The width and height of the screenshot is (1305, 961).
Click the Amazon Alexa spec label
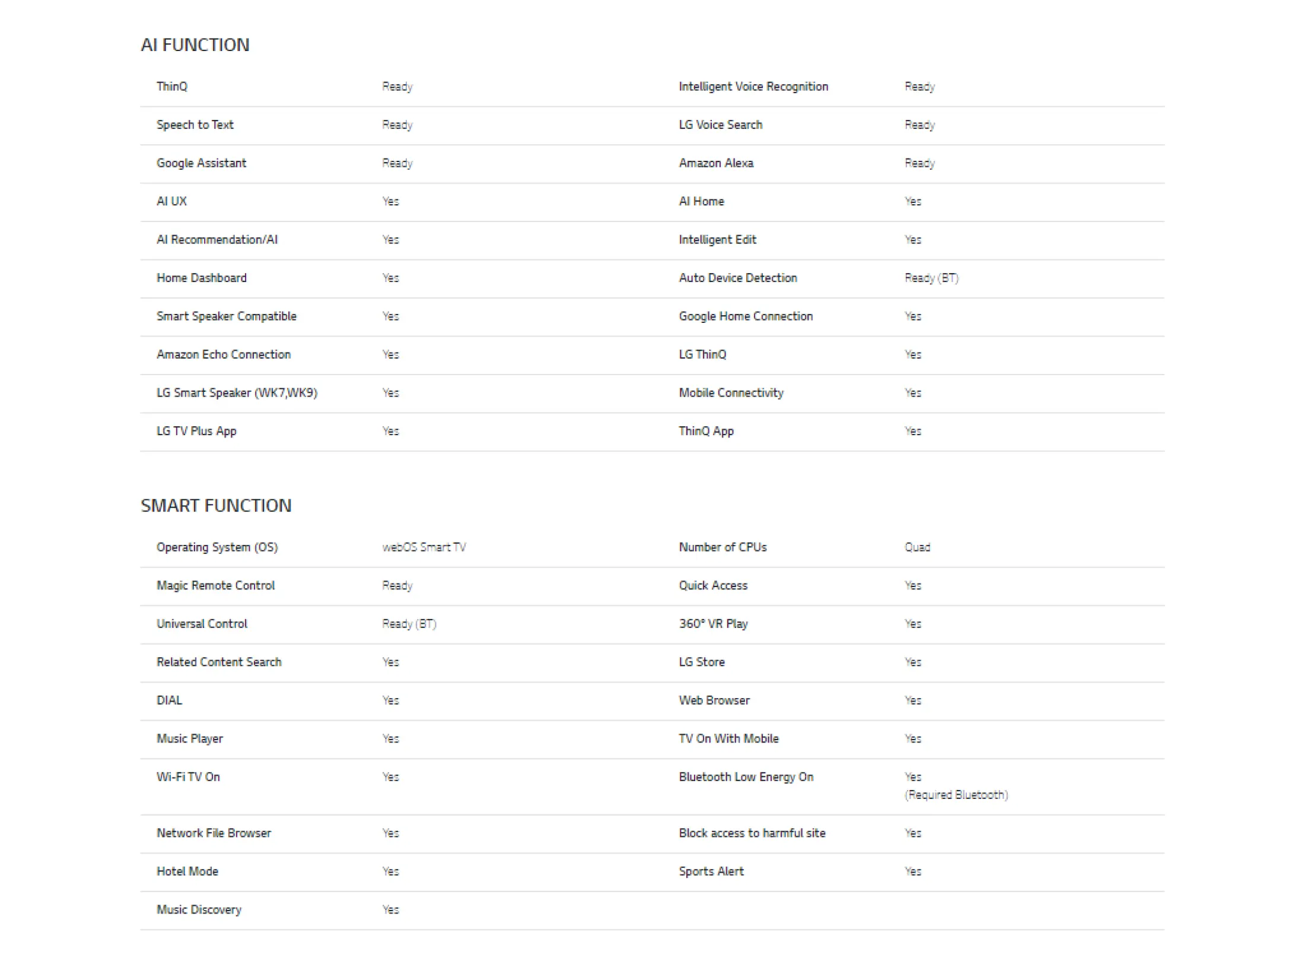(x=716, y=163)
